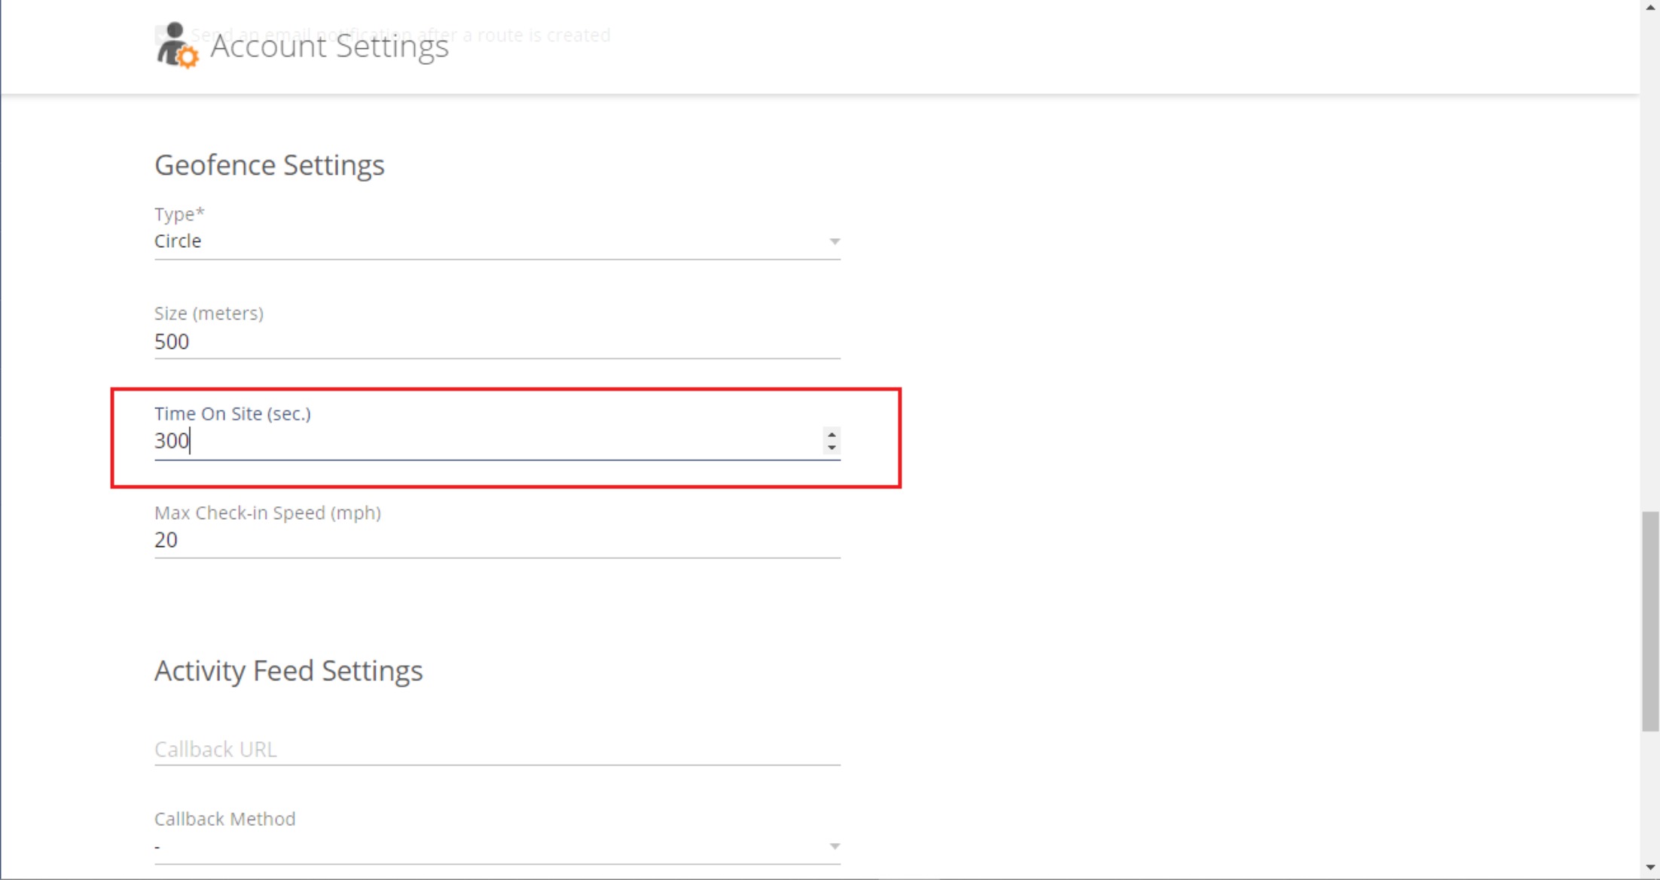Click the Account Settings user-gear icon

coord(177,45)
